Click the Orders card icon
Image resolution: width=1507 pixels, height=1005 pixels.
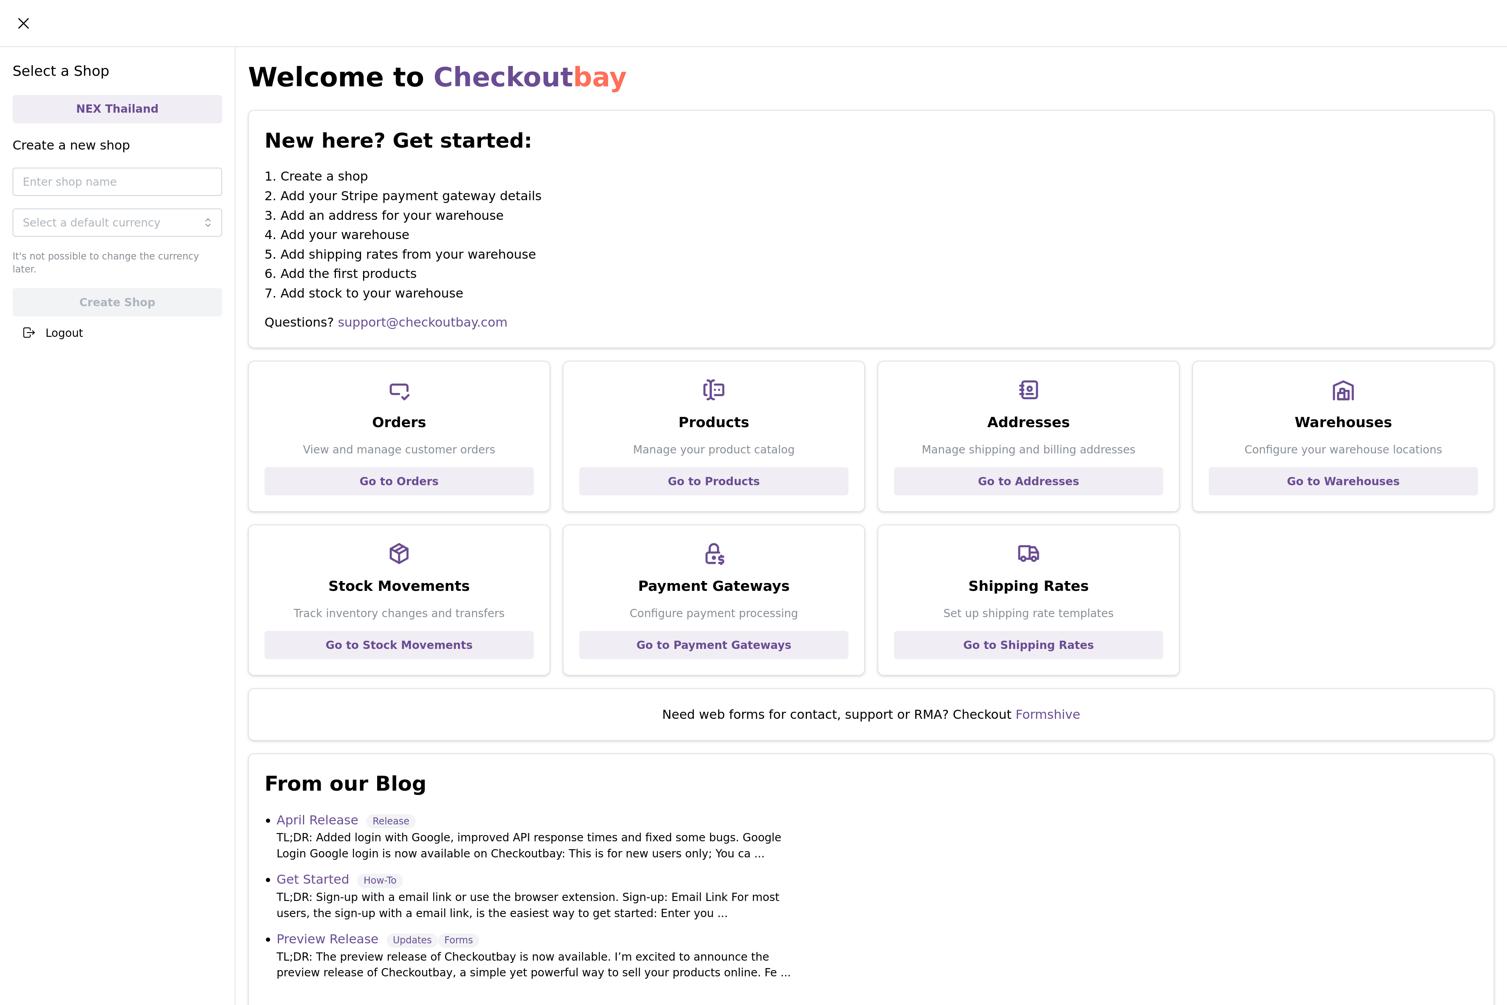[399, 390]
